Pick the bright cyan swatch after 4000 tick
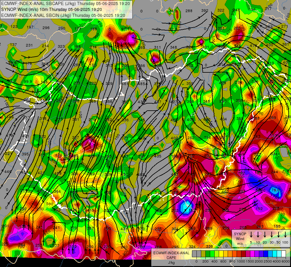Image resolution: width=291 pixels, height=267 pixels. [275, 254]
